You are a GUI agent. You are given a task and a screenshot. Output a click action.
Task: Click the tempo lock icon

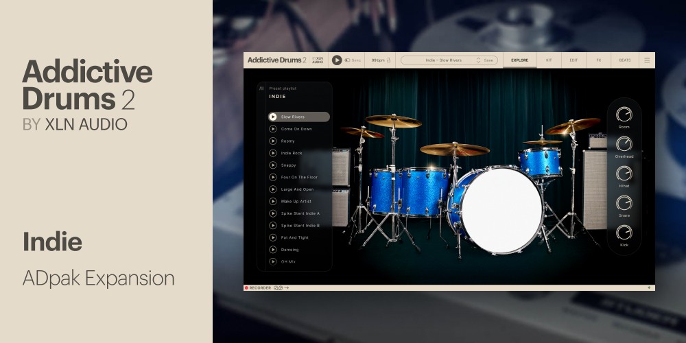coord(388,60)
